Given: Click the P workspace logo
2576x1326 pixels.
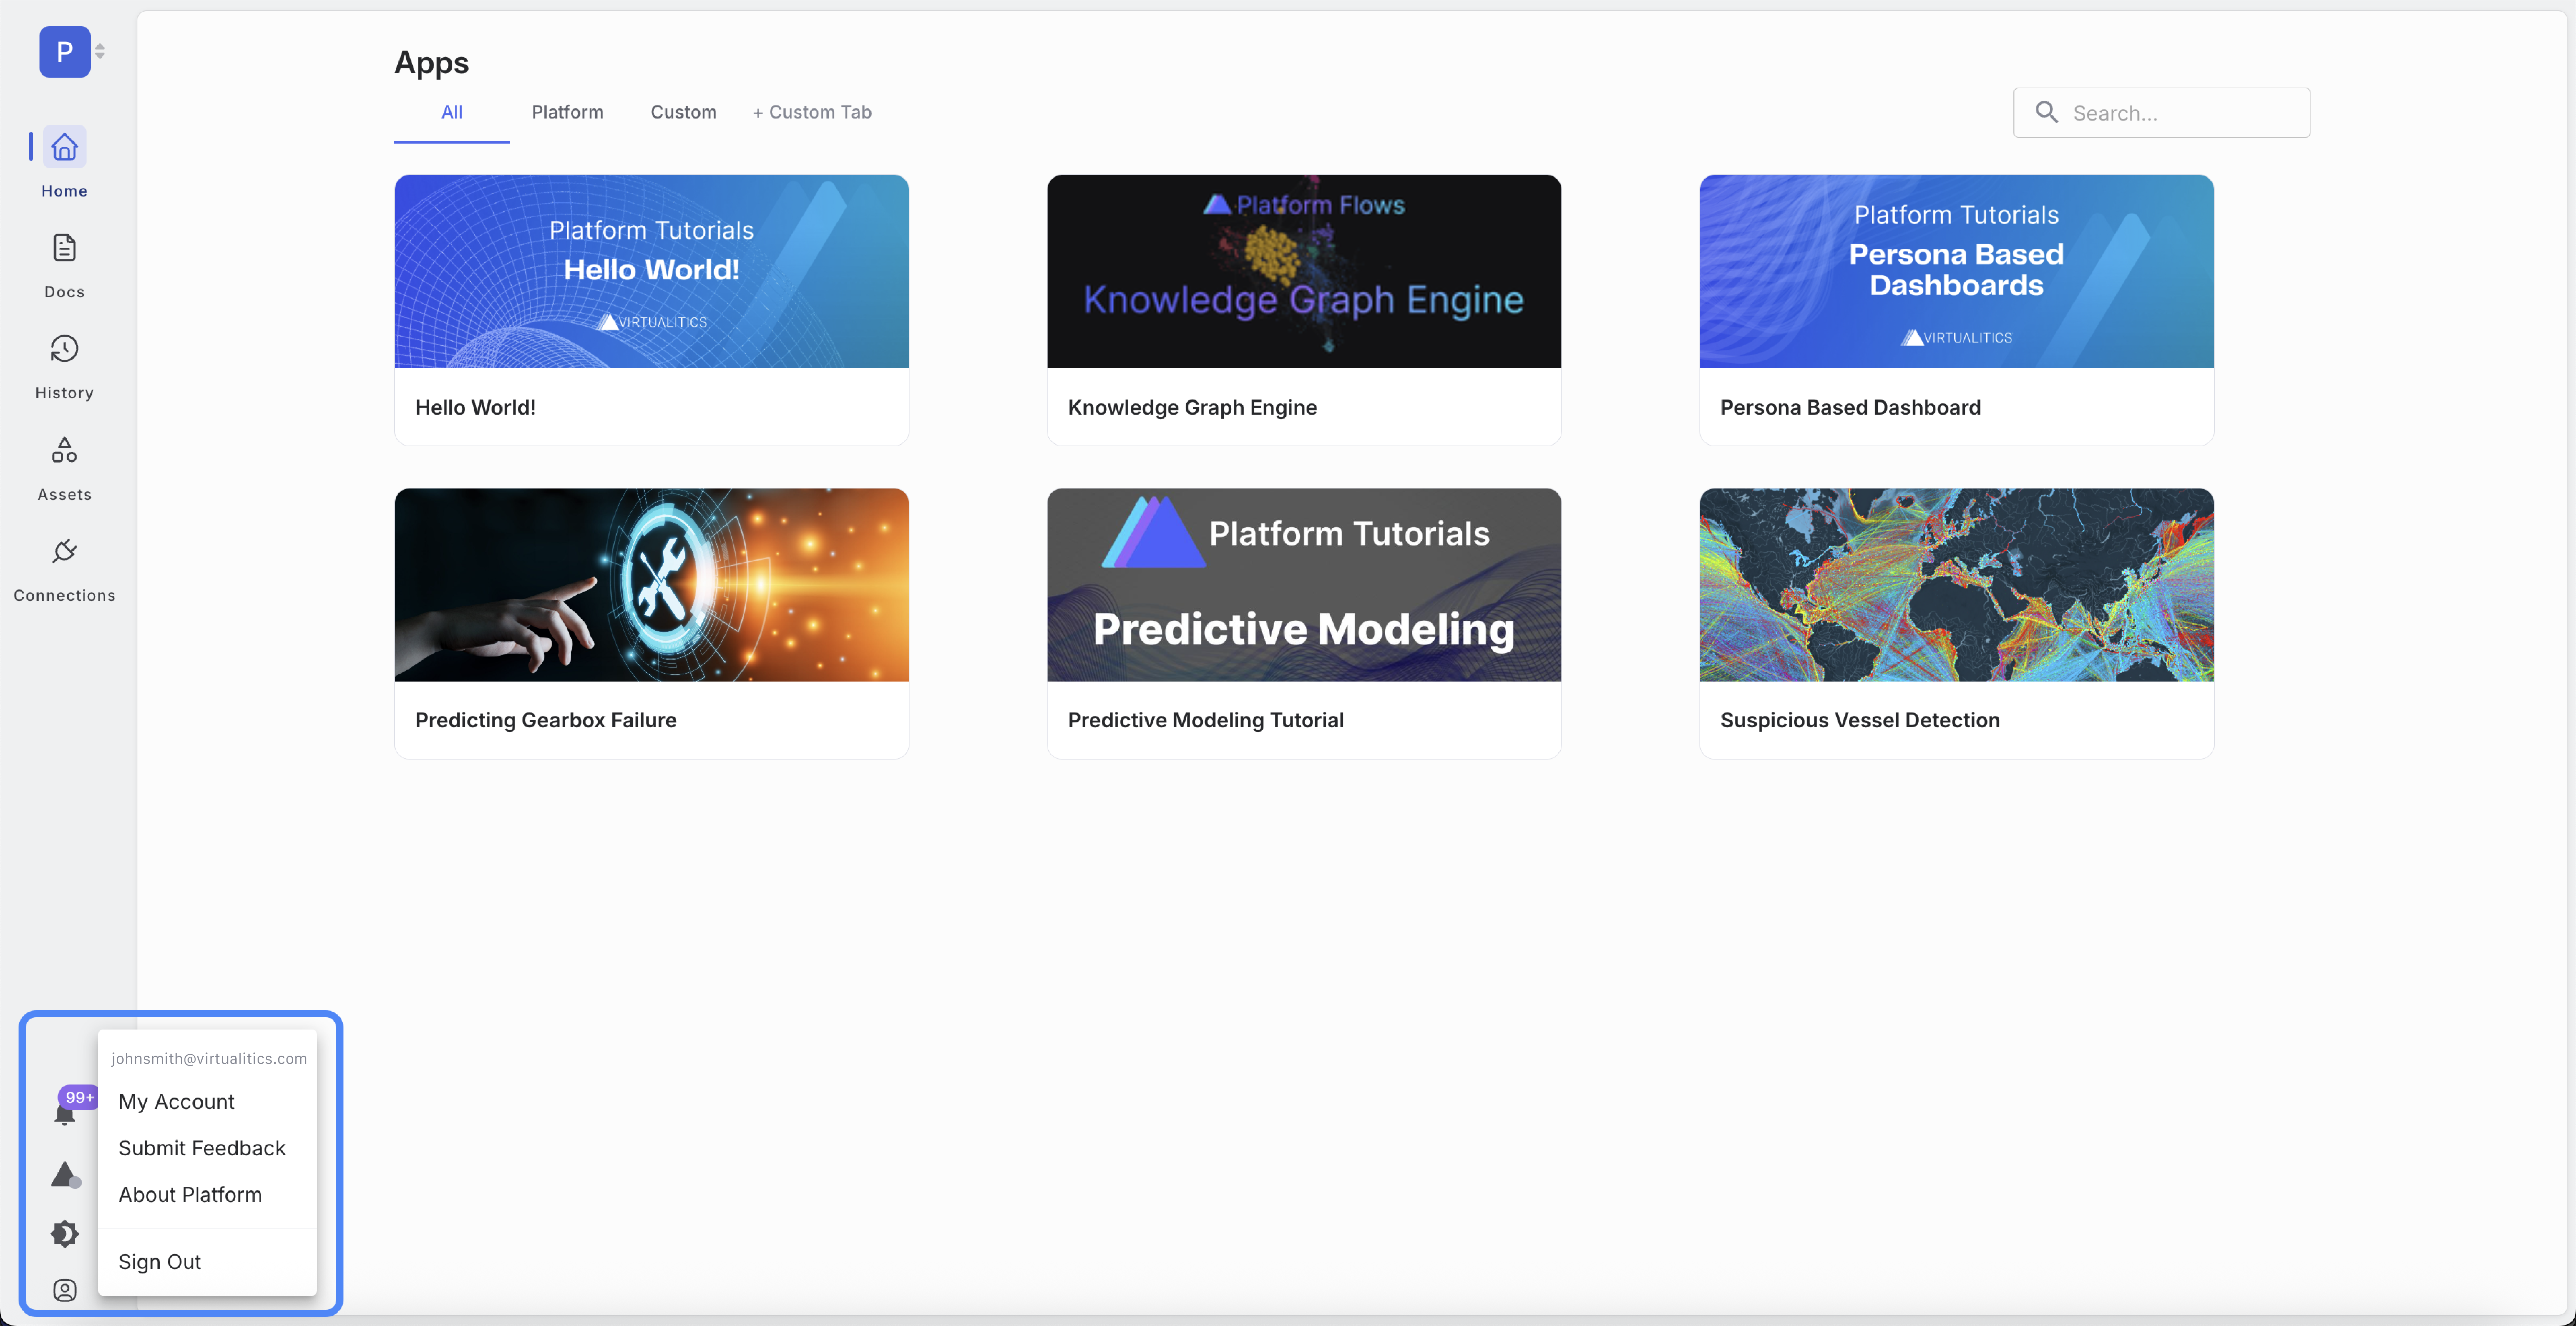Looking at the screenshot, I should 65,52.
